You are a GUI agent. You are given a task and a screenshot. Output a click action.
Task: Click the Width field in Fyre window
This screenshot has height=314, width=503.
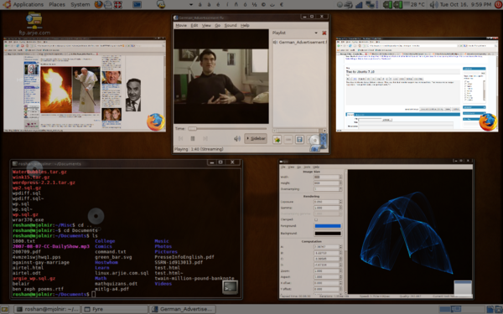pyautogui.click(x=326, y=177)
